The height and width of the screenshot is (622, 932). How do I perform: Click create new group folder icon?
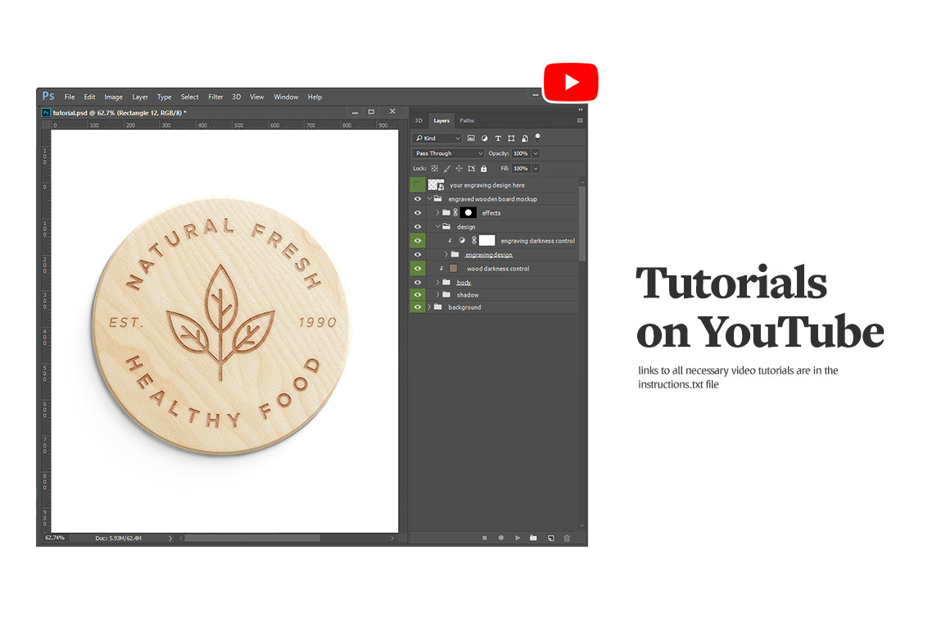533,538
